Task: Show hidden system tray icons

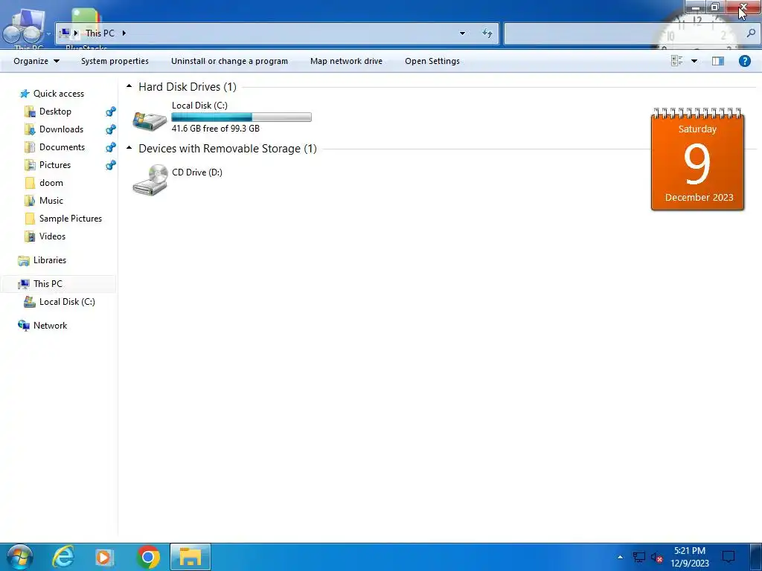Action: [x=620, y=557]
